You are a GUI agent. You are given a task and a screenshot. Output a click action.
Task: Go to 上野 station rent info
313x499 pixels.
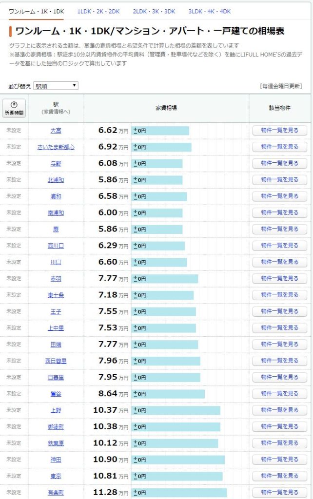[x=56, y=410]
